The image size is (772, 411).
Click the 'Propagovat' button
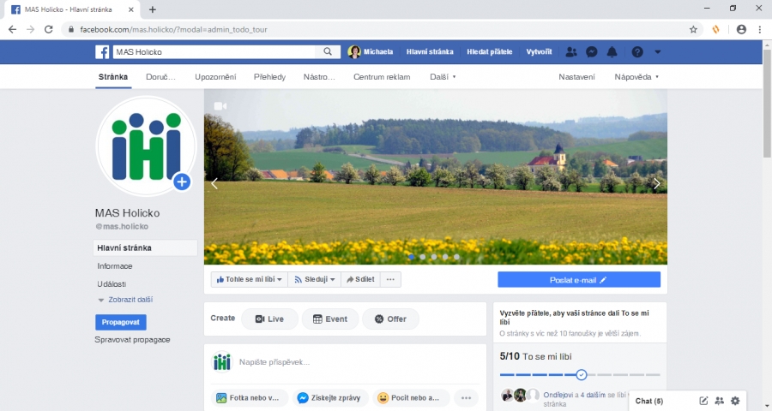(x=121, y=322)
